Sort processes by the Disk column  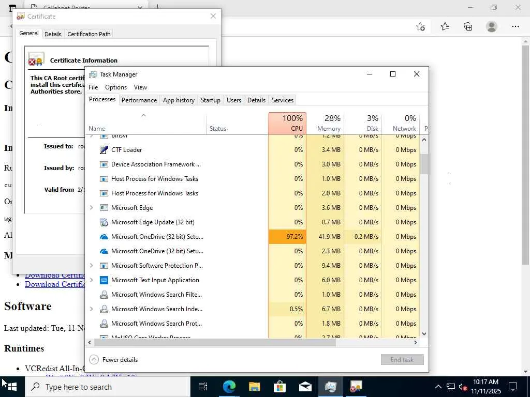tap(363, 124)
